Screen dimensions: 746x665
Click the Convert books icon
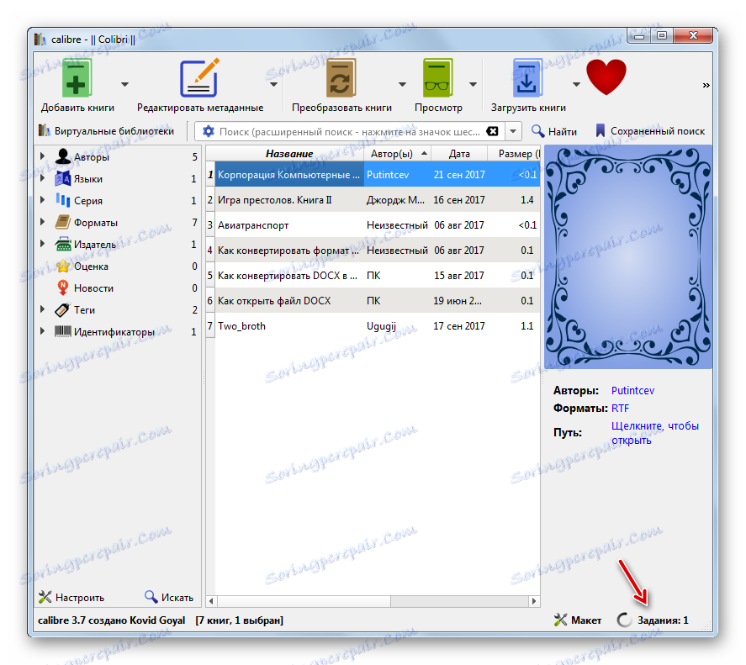341,78
